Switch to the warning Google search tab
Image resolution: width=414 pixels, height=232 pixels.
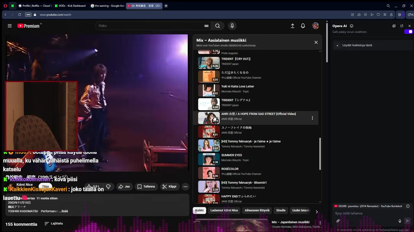(107, 6)
